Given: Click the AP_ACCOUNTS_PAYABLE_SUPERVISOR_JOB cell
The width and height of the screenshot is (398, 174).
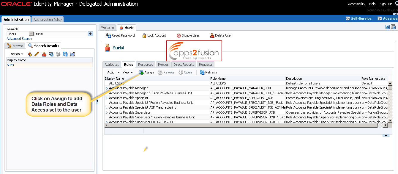Looking at the screenshot, I should click(x=247, y=112).
